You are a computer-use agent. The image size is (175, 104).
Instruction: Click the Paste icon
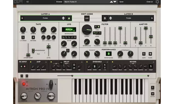pos(150,54)
